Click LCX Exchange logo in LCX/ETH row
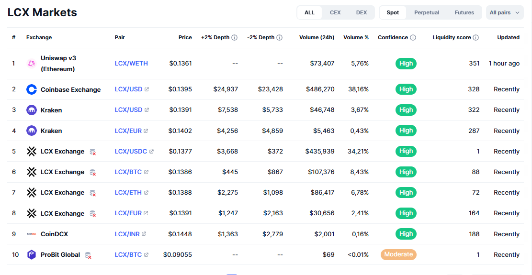Image resolution: width=532 pixels, height=275 pixels. (32, 193)
